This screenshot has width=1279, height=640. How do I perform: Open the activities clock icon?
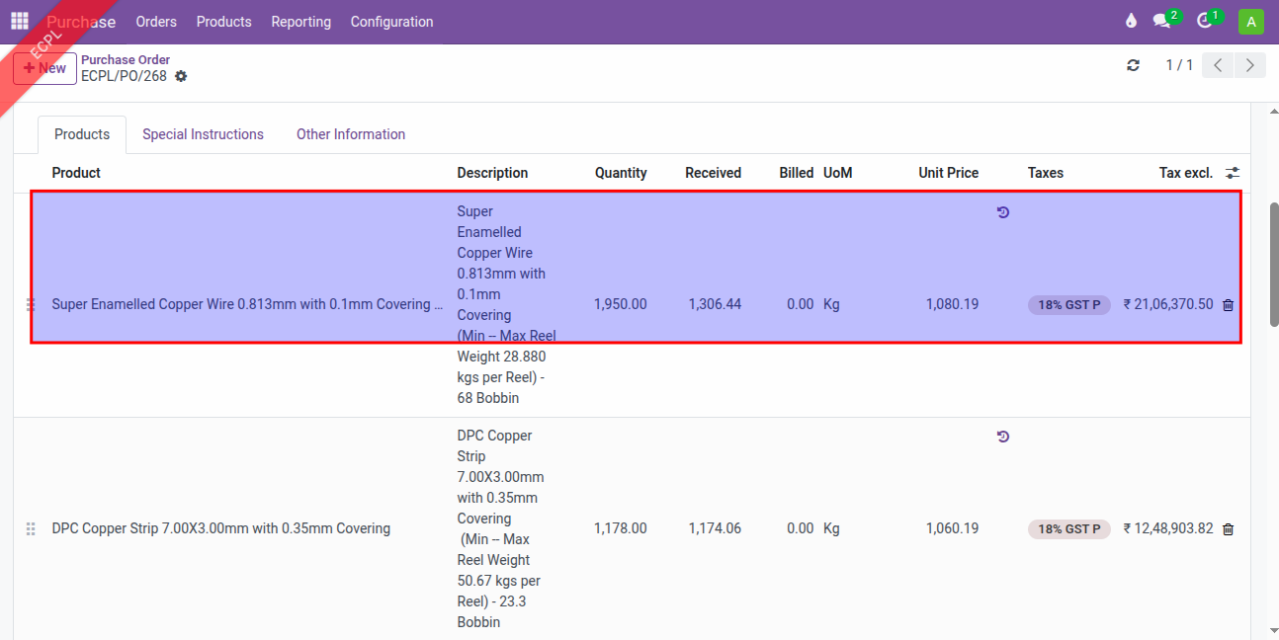coord(1204,22)
